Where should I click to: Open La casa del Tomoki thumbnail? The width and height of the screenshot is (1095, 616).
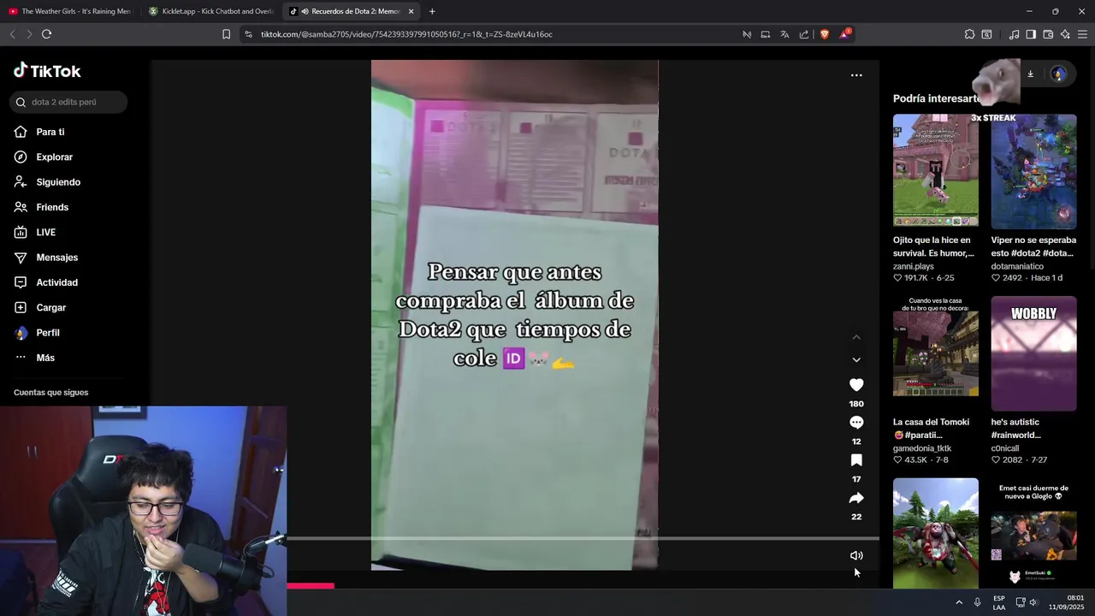point(936,353)
